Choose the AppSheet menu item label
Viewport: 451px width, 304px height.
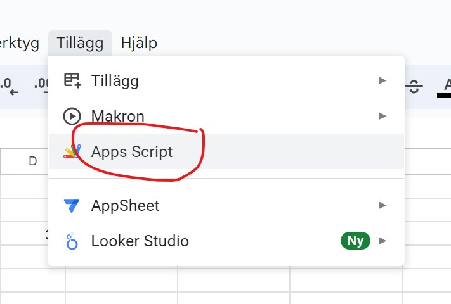point(125,206)
